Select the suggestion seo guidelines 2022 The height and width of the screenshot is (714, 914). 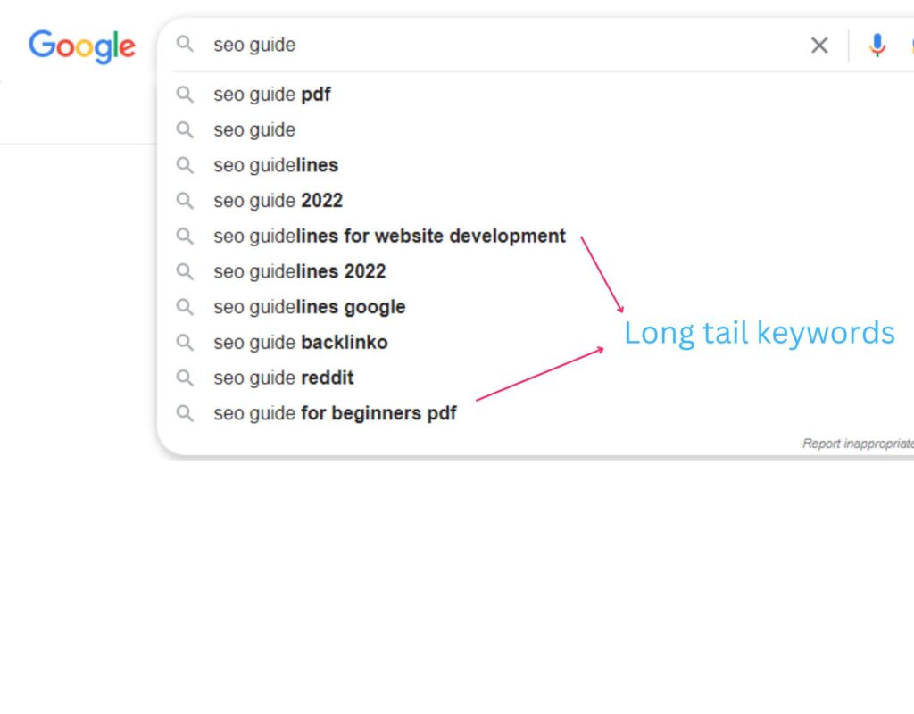(299, 270)
